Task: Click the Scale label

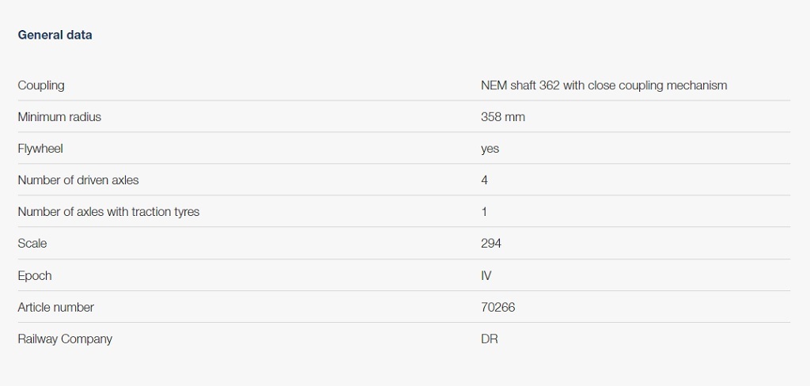Action: [x=32, y=244]
